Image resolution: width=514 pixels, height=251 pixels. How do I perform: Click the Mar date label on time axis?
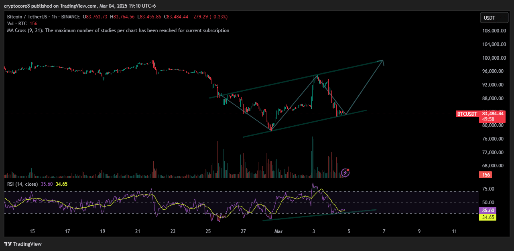click(278, 231)
